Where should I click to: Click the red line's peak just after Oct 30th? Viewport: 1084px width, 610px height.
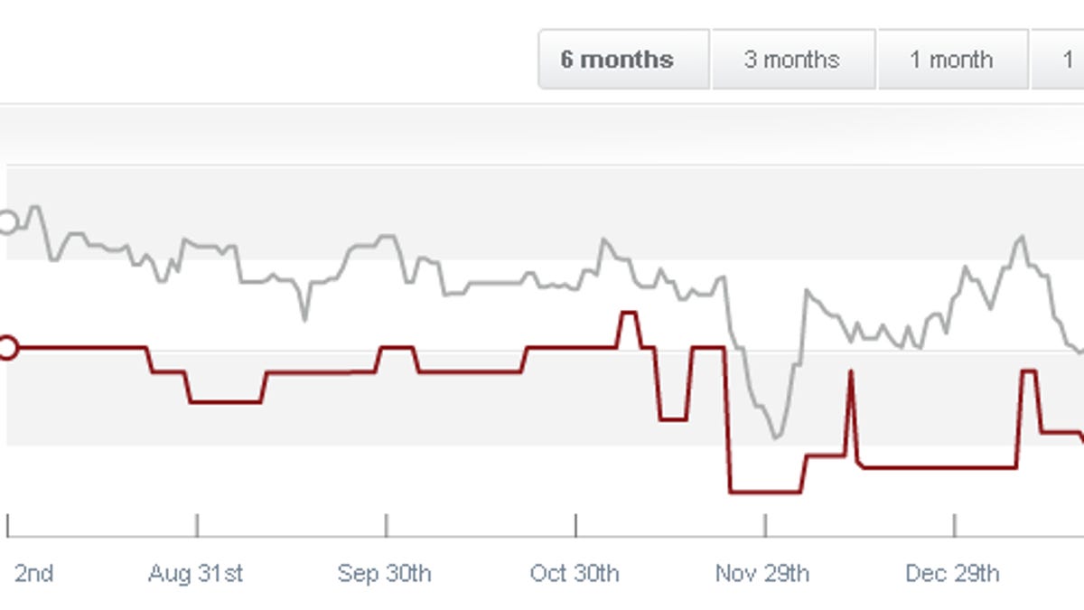click(627, 313)
